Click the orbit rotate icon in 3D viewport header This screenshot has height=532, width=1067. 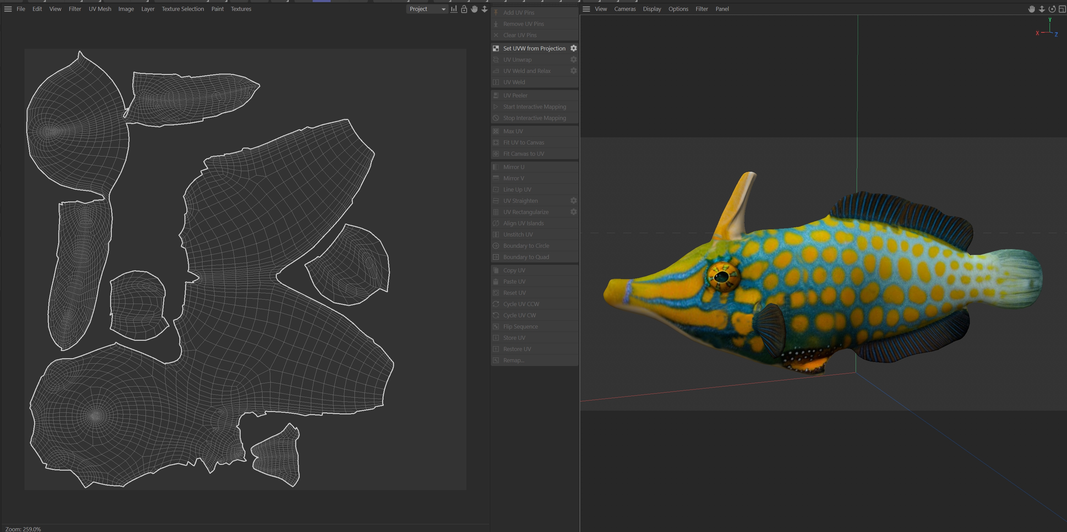[1052, 9]
